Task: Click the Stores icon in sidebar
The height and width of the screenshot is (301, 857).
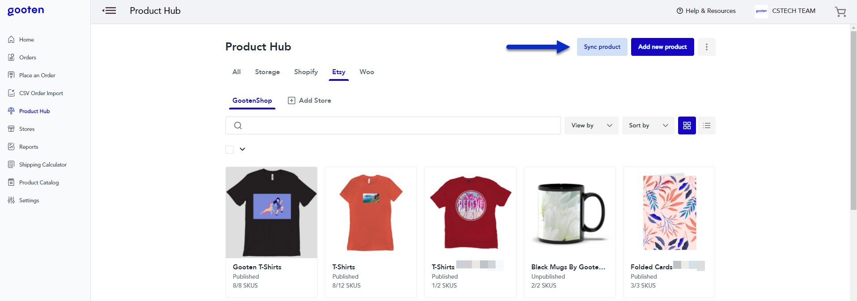Action: (11, 129)
